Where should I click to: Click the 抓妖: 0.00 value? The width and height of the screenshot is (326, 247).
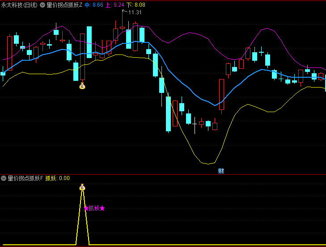pyautogui.click(x=58, y=178)
